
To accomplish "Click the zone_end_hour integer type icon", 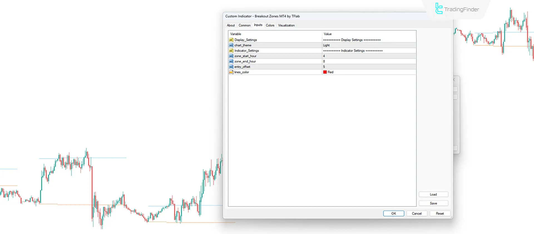I will [x=231, y=61].
